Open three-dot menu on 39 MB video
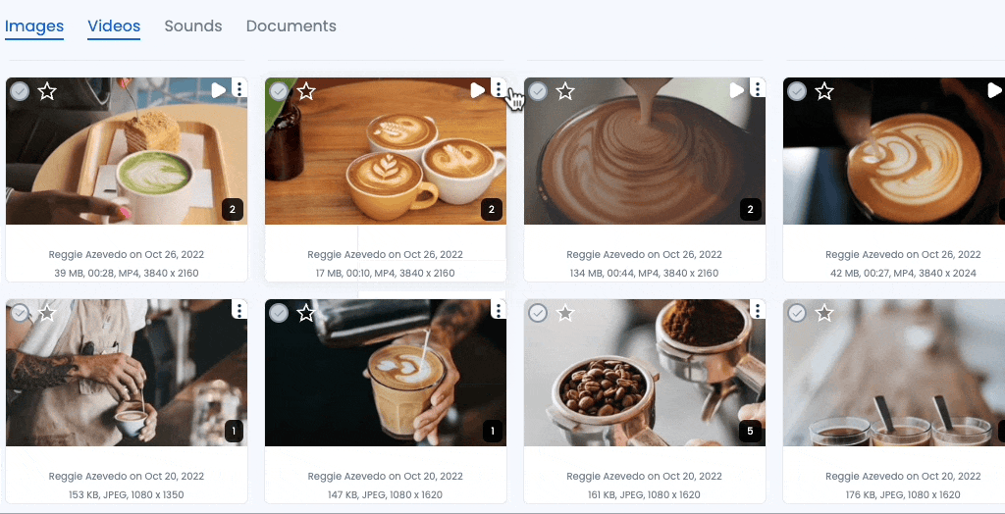Screen dimensions: 1005x514 239,88
